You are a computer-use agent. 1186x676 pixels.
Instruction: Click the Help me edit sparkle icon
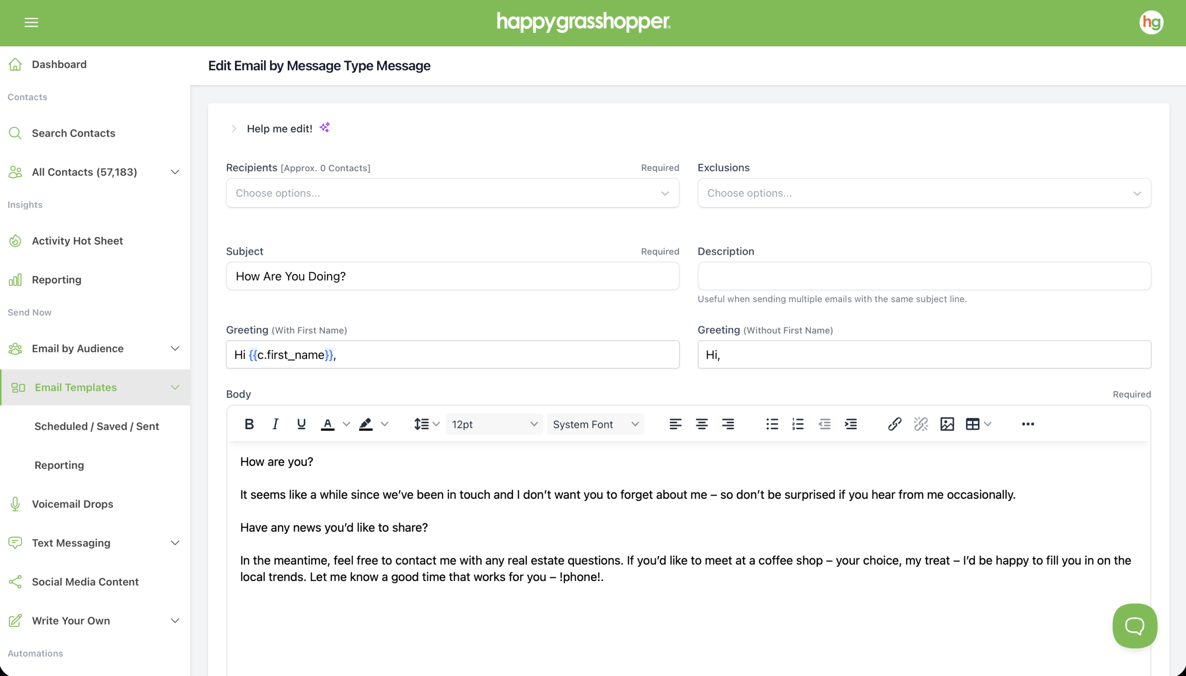pyautogui.click(x=325, y=127)
